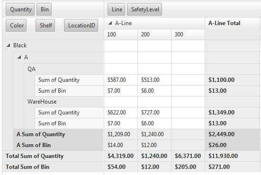This screenshot has width=261, height=175.
Task: Select the $6,371.00 grand total cell
Action: click(x=188, y=156)
